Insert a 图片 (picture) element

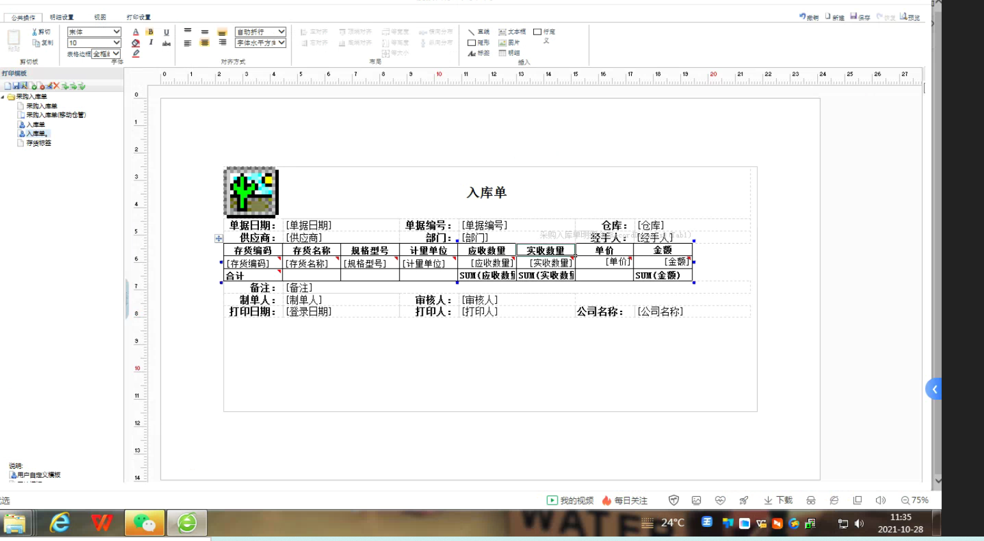[x=510, y=43]
